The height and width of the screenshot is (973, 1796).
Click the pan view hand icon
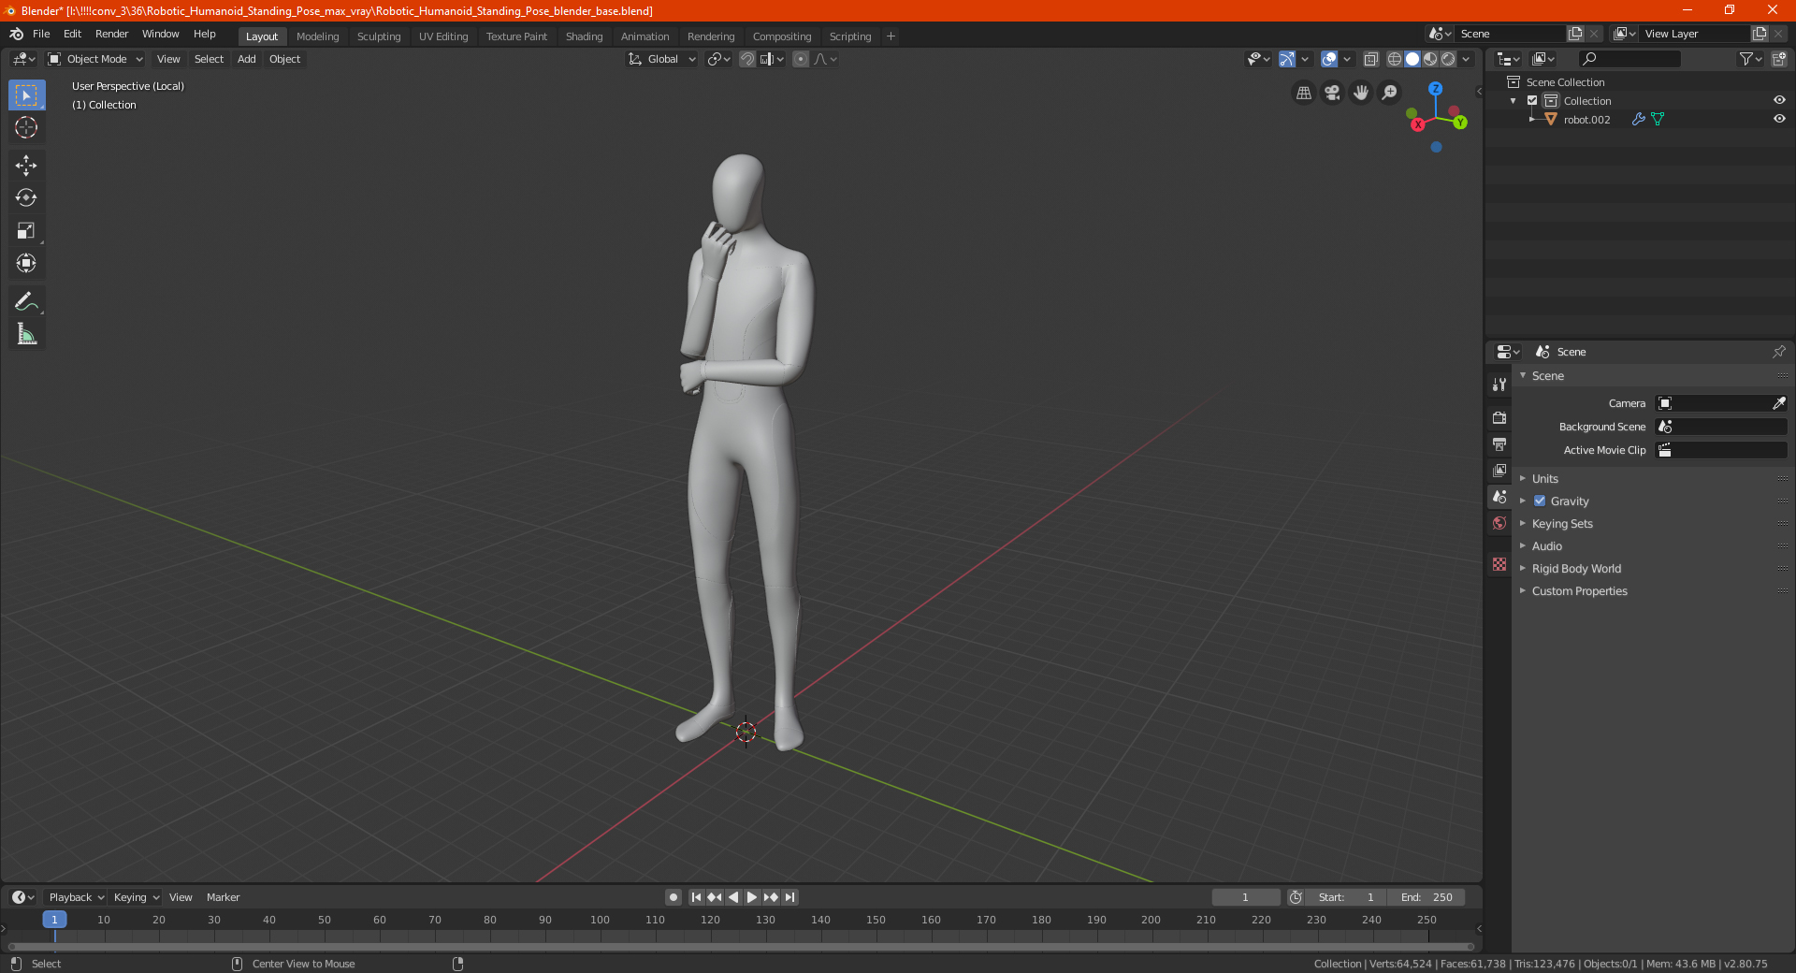click(1361, 93)
